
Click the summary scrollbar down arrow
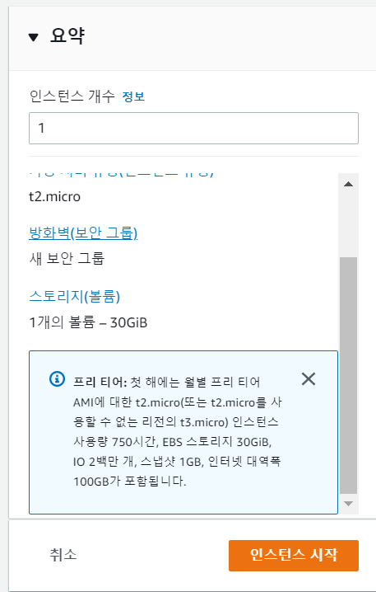349,504
